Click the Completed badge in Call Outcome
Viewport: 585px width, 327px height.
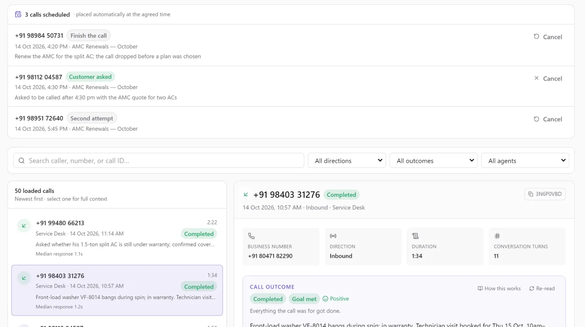pos(268,299)
